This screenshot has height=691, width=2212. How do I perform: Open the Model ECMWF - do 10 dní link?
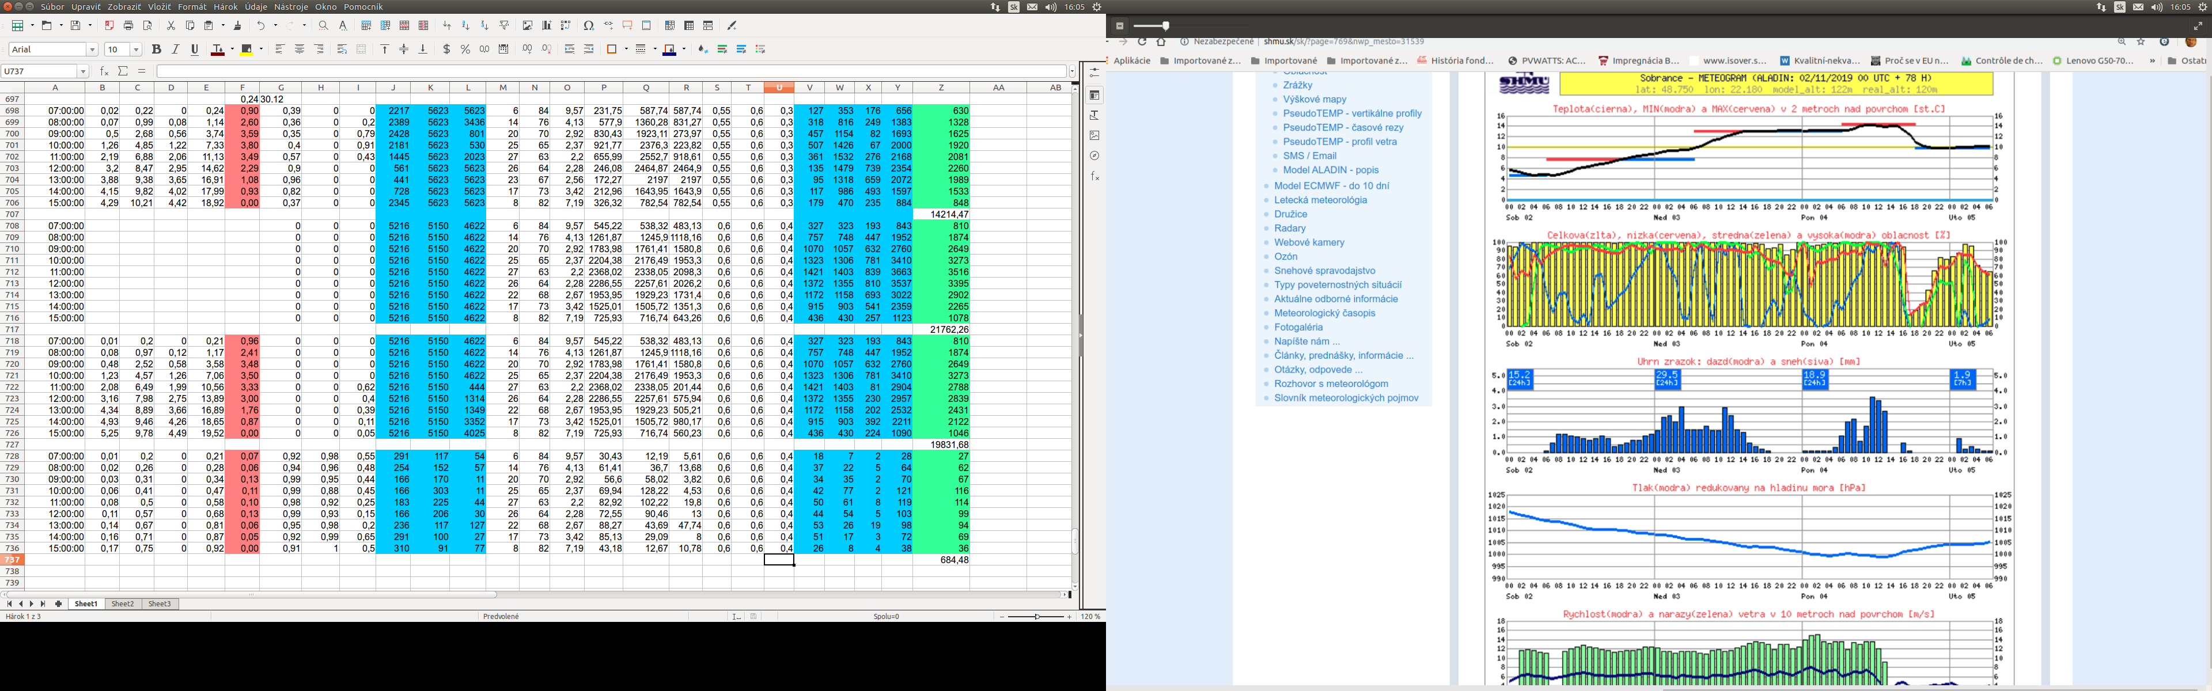pos(1331,185)
